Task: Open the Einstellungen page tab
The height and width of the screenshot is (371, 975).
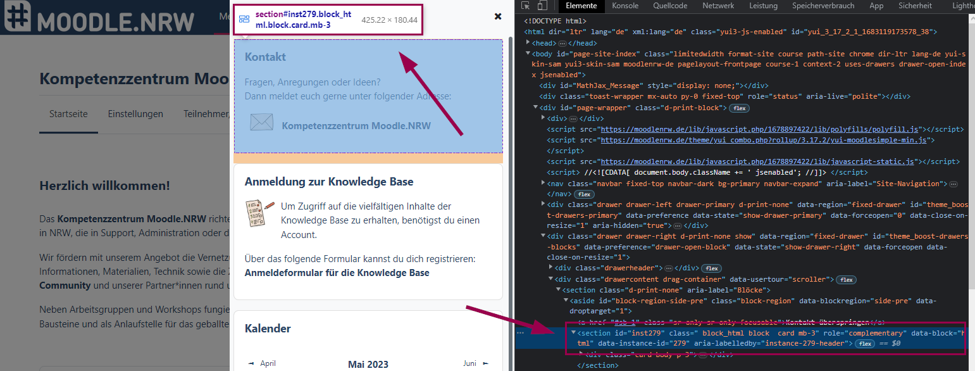Action: [135, 114]
